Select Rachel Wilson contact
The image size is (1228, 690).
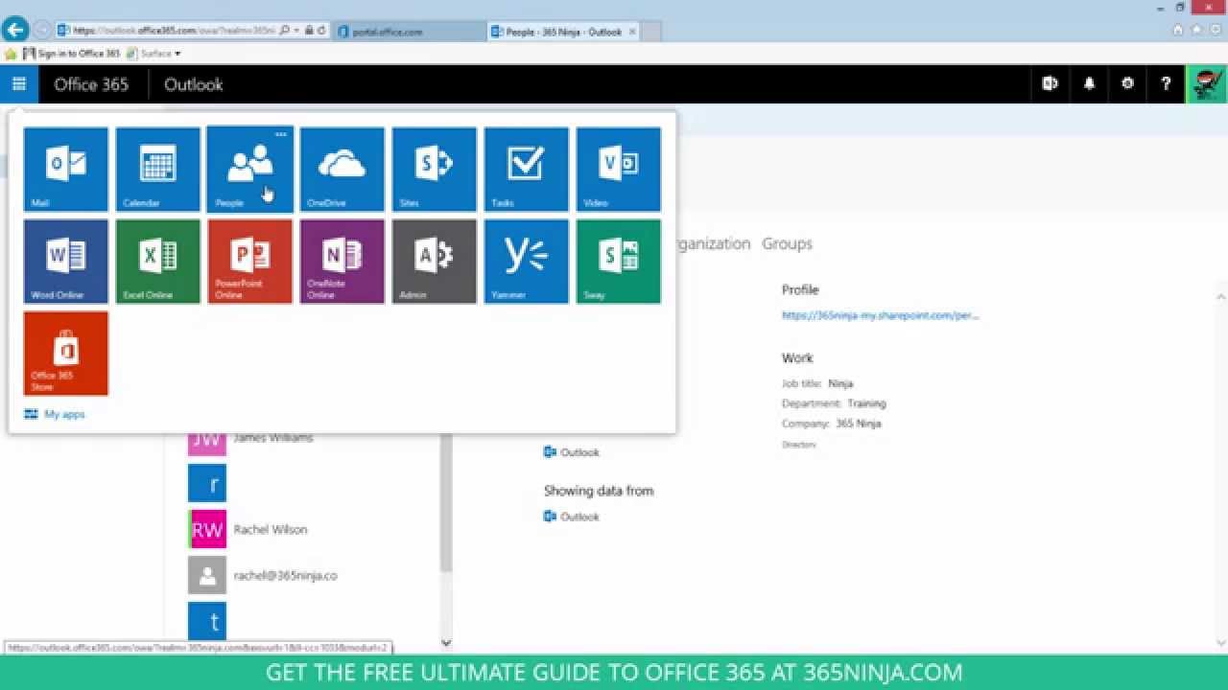[x=271, y=529]
